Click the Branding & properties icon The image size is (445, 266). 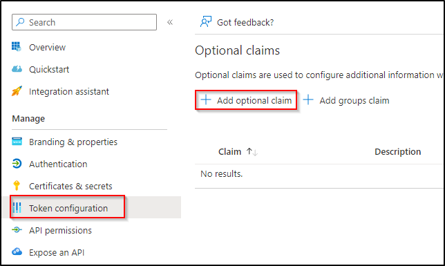pos(17,142)
